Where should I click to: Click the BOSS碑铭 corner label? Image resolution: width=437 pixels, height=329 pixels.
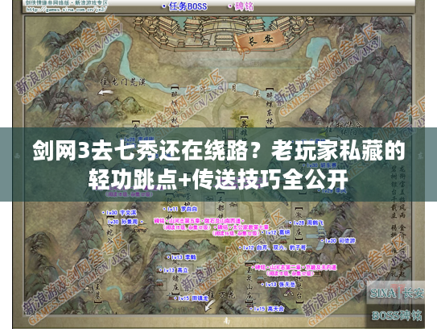click(x=397, y=316)
